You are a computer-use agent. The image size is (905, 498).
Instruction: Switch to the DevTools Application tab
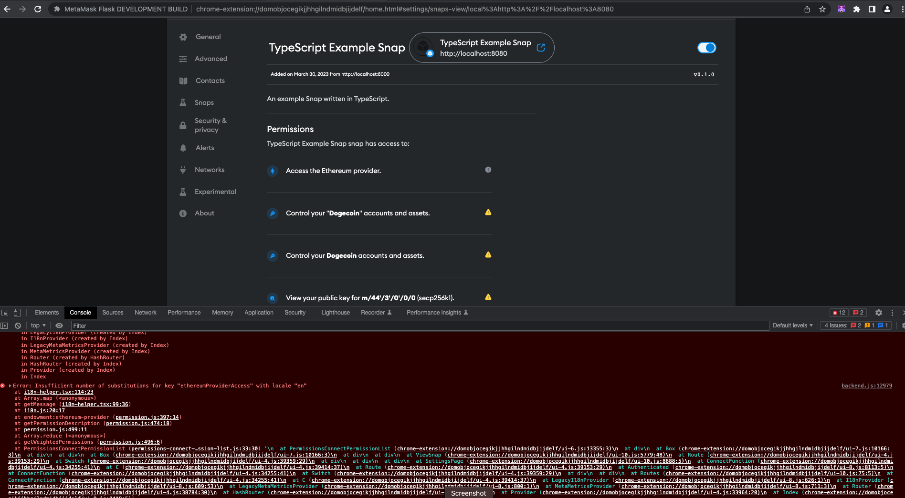click(259, 313)
